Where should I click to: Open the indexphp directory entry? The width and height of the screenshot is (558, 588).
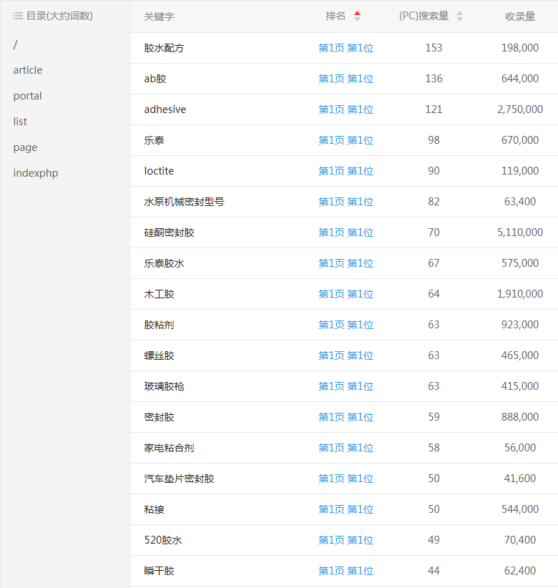click(x=36, y=173)
